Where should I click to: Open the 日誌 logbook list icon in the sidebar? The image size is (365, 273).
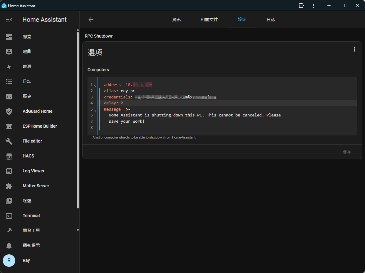pos(9,81)
